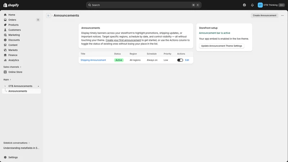Select Announcements sub-item under OTB Announcements
This screenshot has height=162, width=288.
pyautogui.click(x=21, y=91)
